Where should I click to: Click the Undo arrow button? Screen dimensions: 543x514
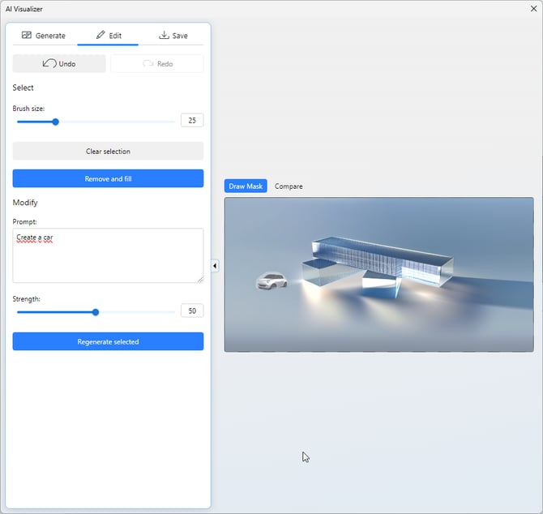click(59, 64)
